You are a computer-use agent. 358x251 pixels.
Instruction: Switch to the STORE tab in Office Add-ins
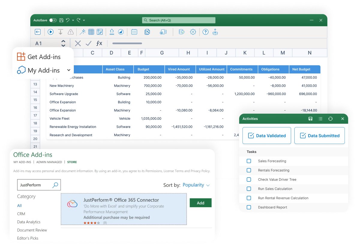point(72,162)
